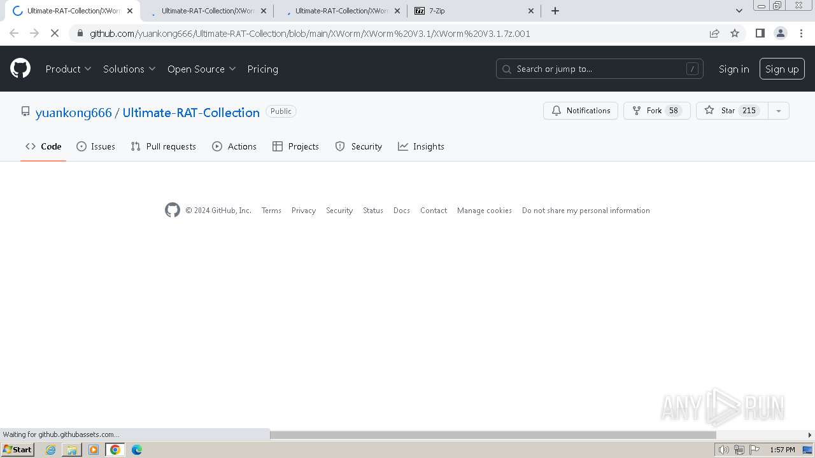Screen dimensions: 815x458
Task: Open a new browser tab
Action: coord(555,11)
